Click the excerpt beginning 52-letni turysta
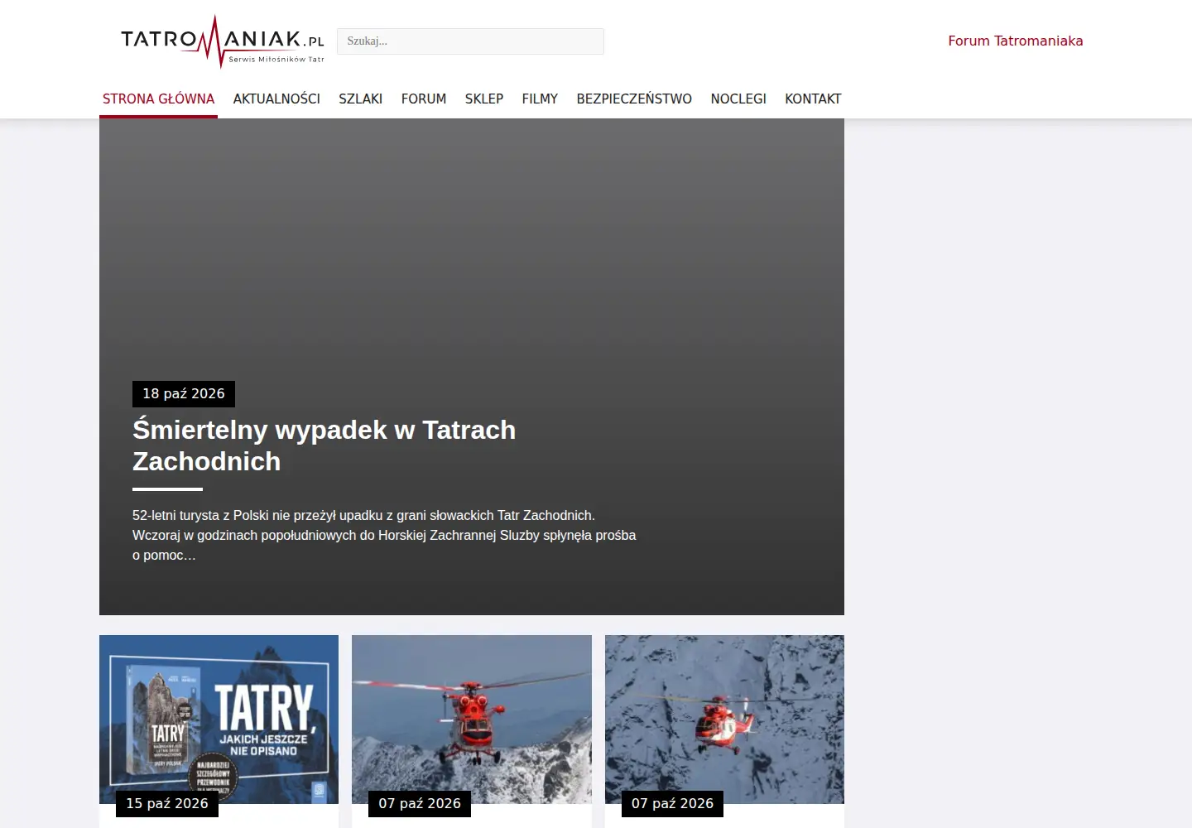 384,535
